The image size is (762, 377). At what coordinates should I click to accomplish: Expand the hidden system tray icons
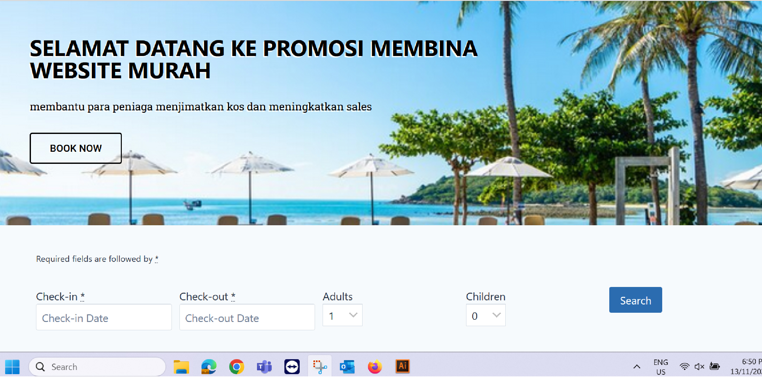637,367
